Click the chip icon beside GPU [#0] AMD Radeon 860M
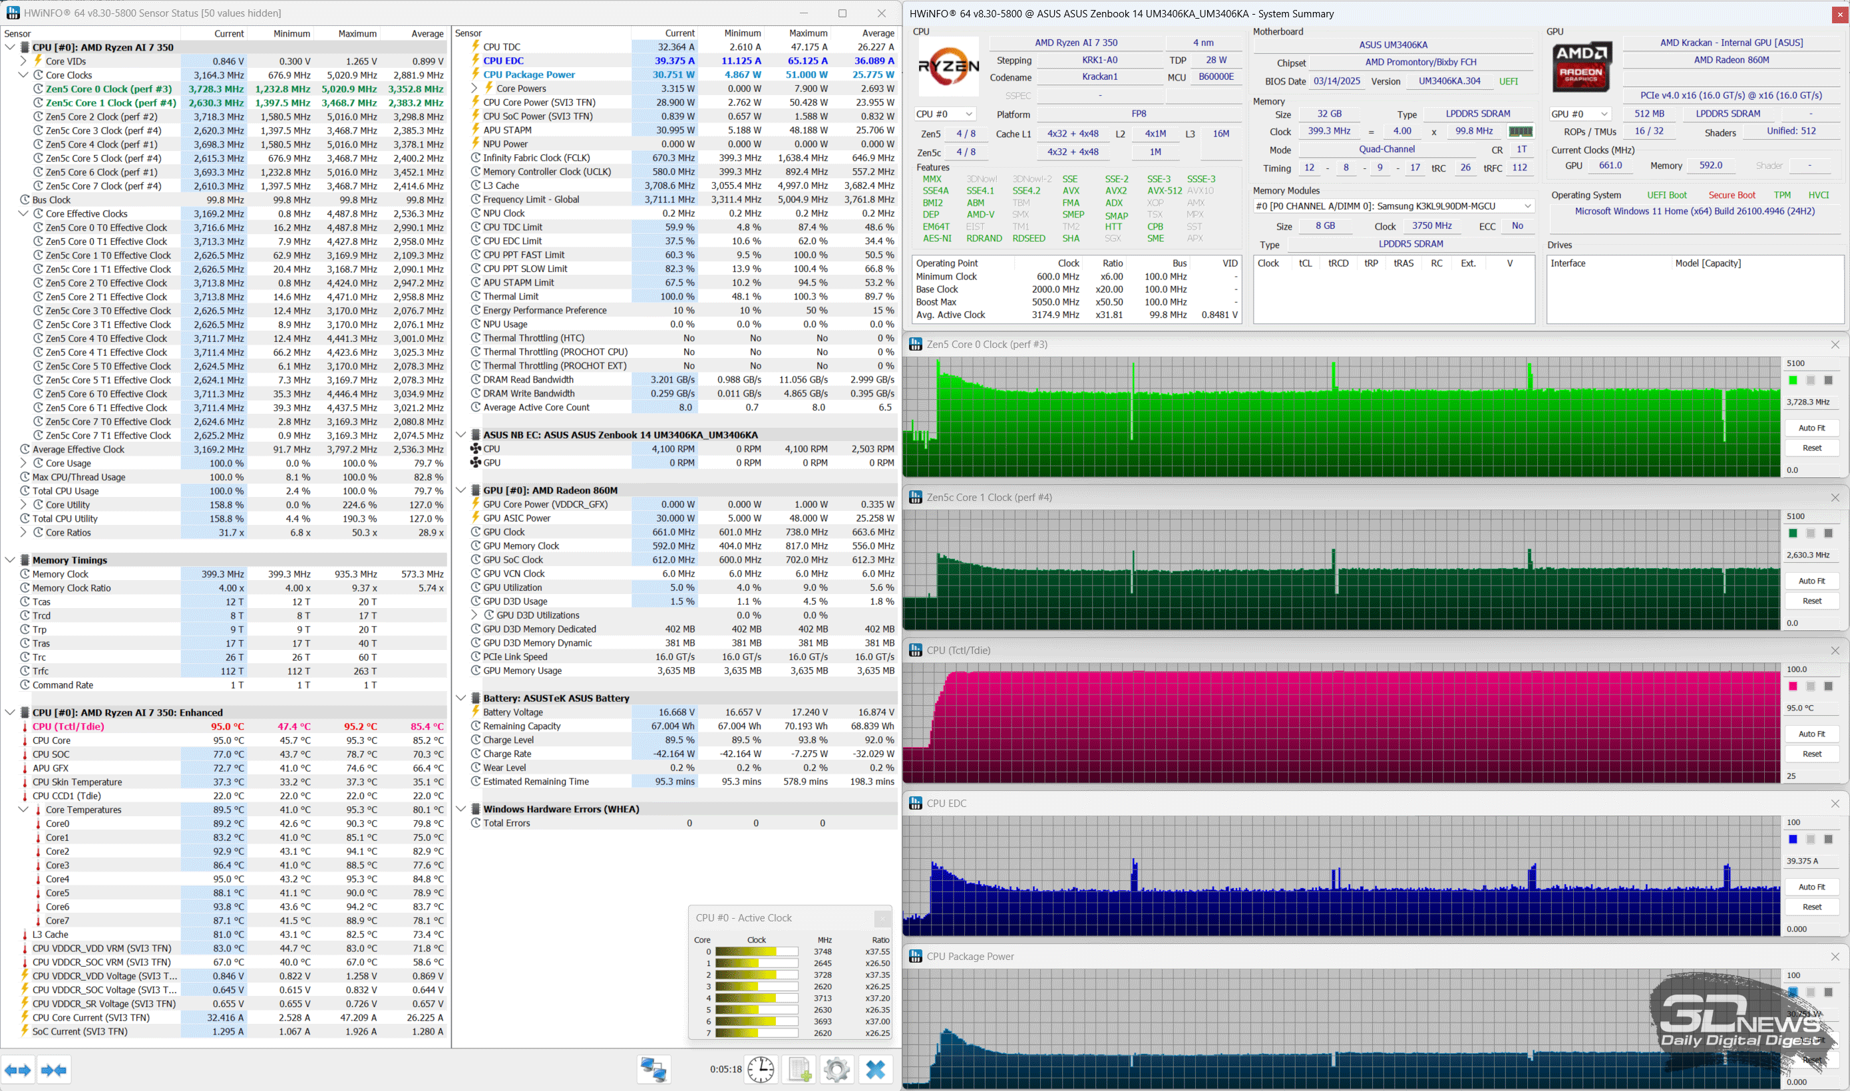This screenshot has height=1091, width=1850. (x=476, y=490)
